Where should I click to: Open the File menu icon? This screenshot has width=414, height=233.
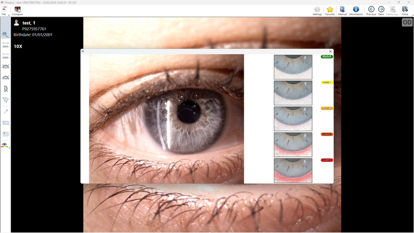coord(4,11)
